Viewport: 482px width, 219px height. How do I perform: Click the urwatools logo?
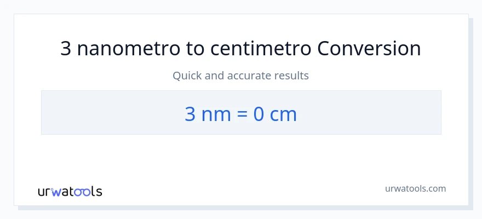pyautogui.click(x=70, y=191)
